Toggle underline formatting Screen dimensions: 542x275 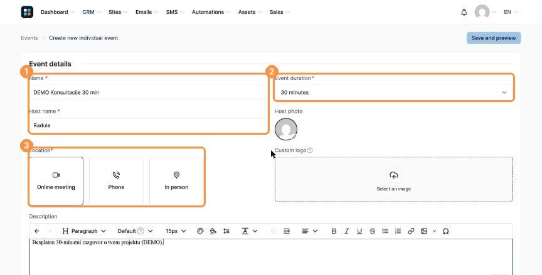(359, 231)
